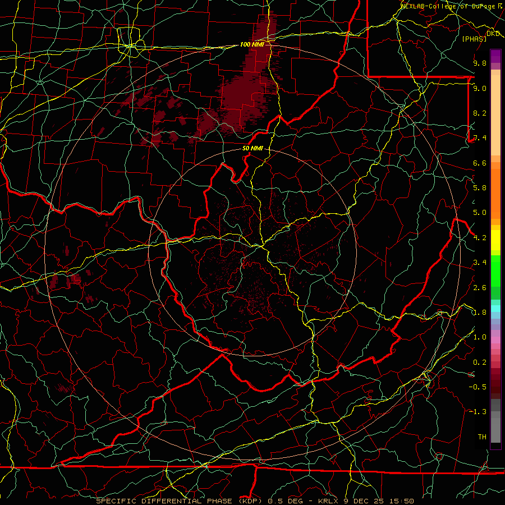Image resolution: width=505 pixels, height=505 pixels.
Task: Click the dark purple swatch atop color bar
Action: tap(495, 56)
